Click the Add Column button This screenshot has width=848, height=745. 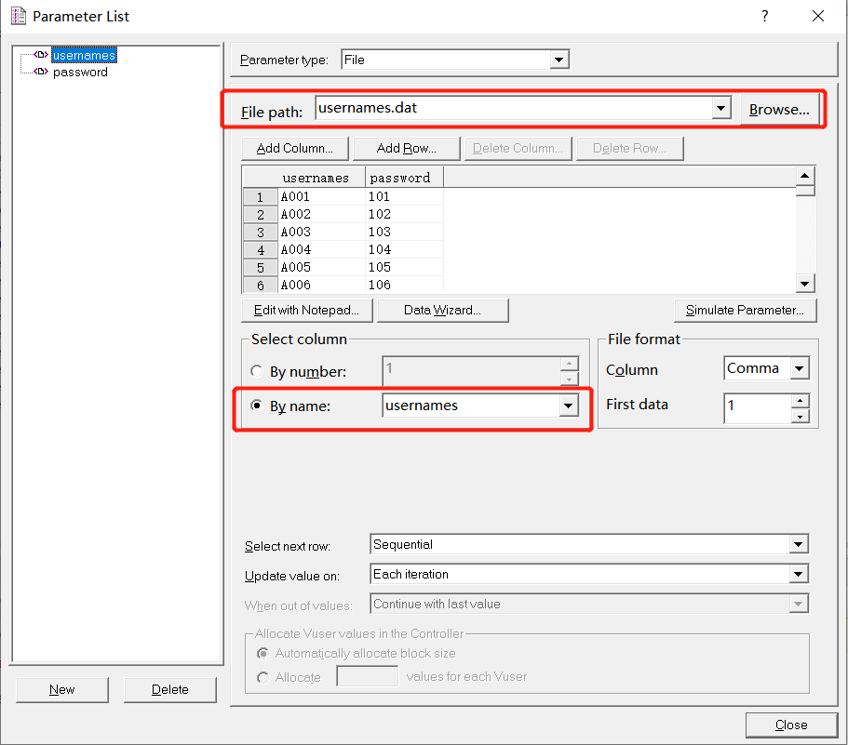294,148
